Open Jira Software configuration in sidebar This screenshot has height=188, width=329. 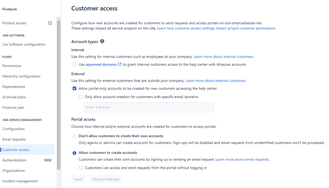24,44
